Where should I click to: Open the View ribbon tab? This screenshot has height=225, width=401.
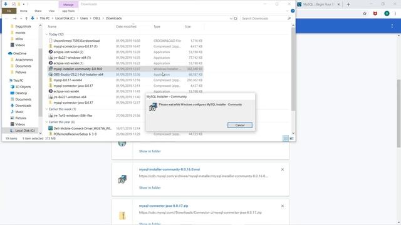click(51, 11)
